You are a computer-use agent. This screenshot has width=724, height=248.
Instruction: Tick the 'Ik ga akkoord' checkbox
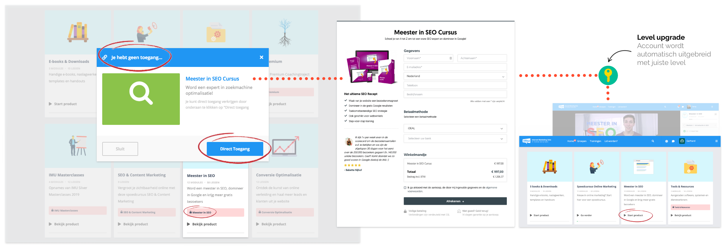pyautogui.click(x=405, y=188)
